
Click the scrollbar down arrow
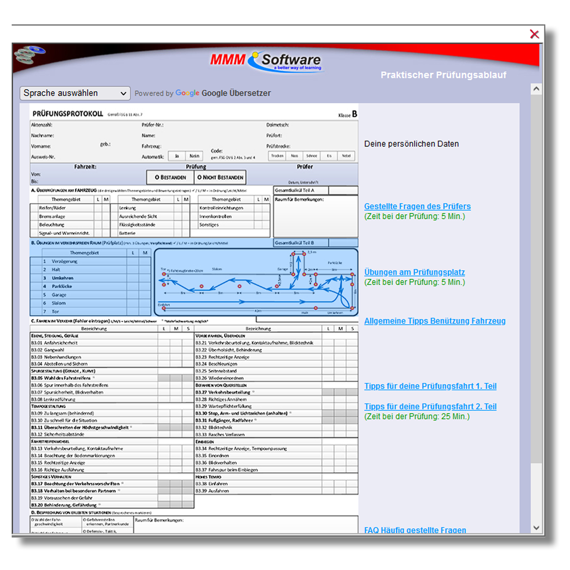click(536, 527)
